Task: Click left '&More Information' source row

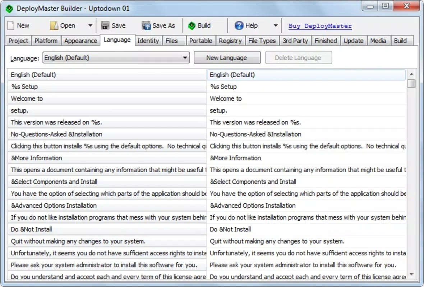Action: tap(107, 158)
